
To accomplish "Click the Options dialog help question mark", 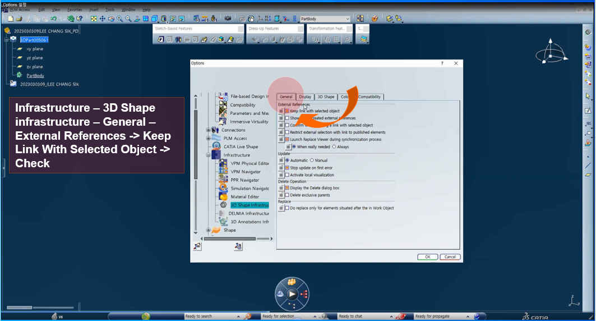I will [442, 63].
